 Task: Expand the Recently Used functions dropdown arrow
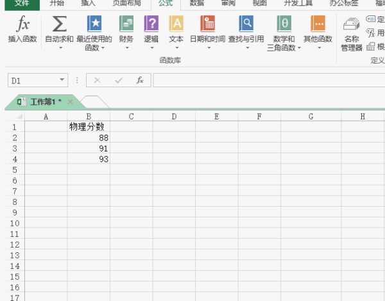click(x=103, y=48)
